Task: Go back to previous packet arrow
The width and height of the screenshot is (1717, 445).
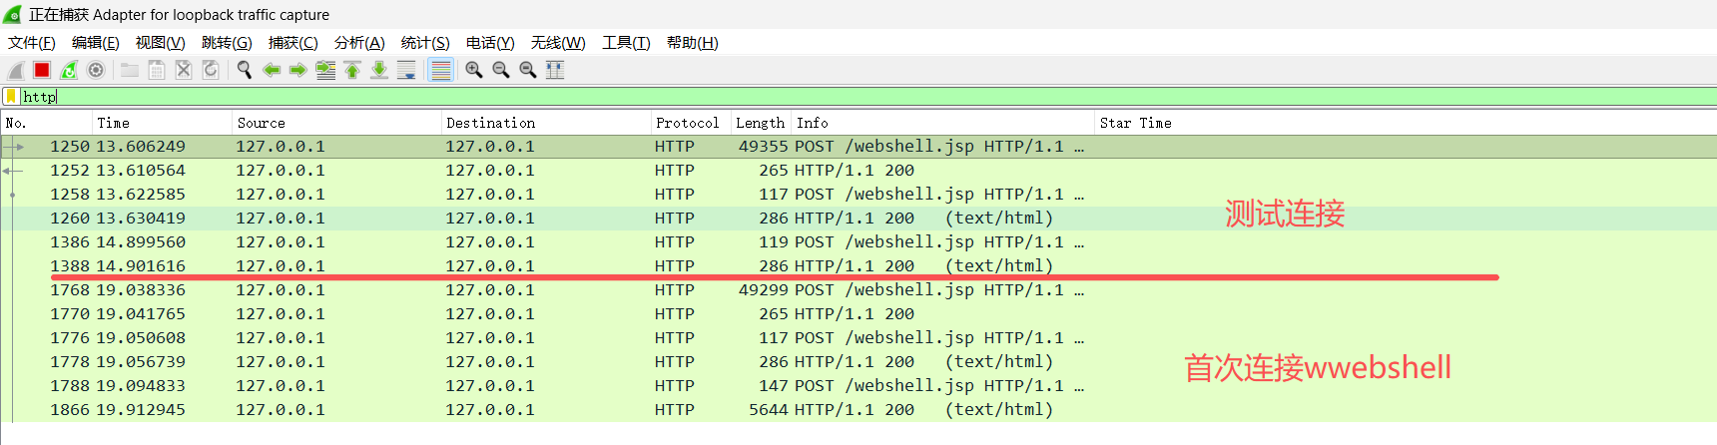Action: tap(271, 70)
